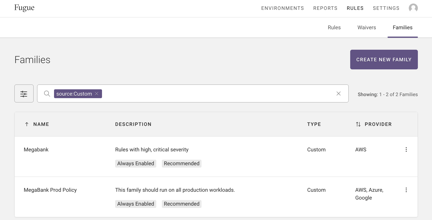Click 'This family should run' description

[175, 190]
